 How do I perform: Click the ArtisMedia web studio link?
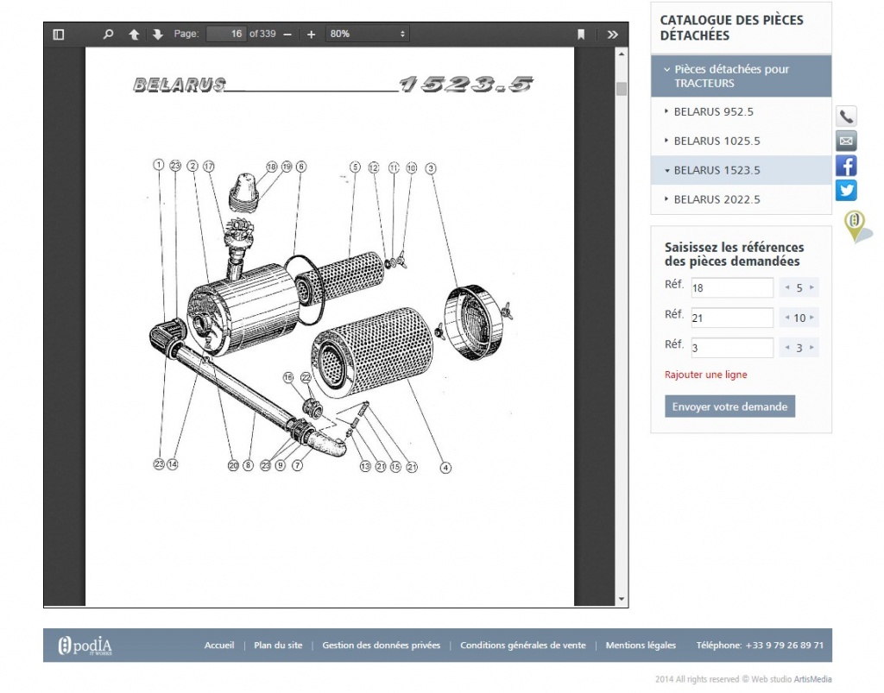[x=812, y=679]
